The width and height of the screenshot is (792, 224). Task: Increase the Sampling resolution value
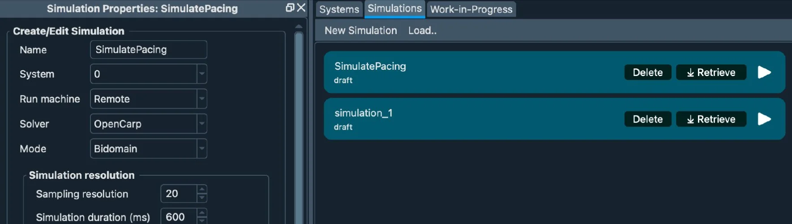pos(202,189)
